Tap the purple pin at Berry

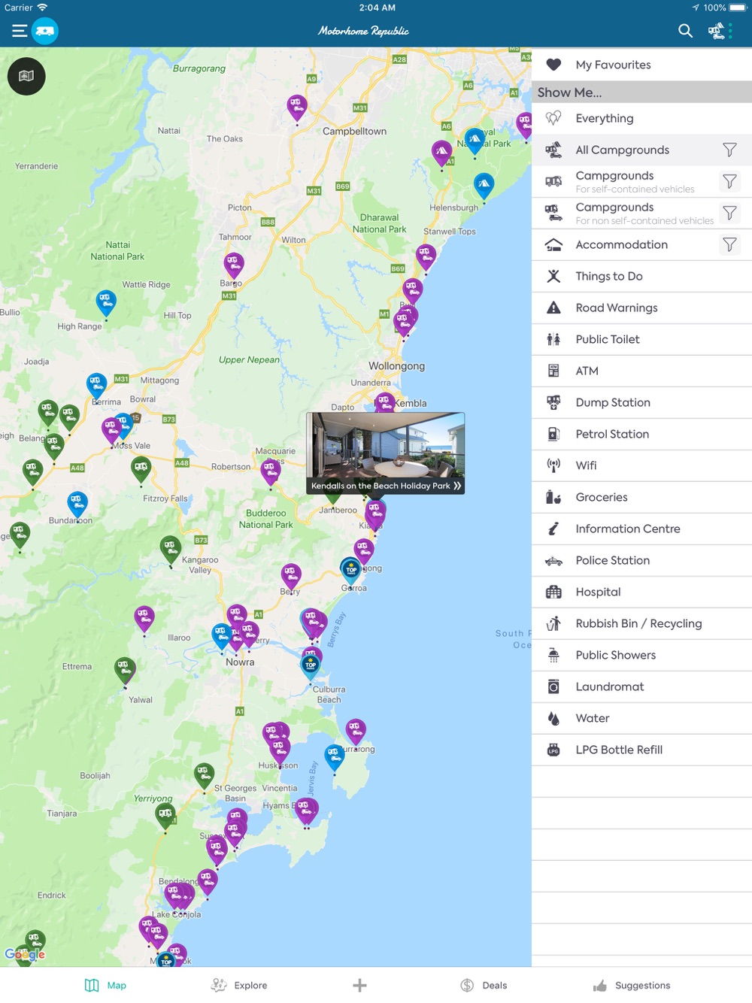pyautogui.click(x=291, y=576)
